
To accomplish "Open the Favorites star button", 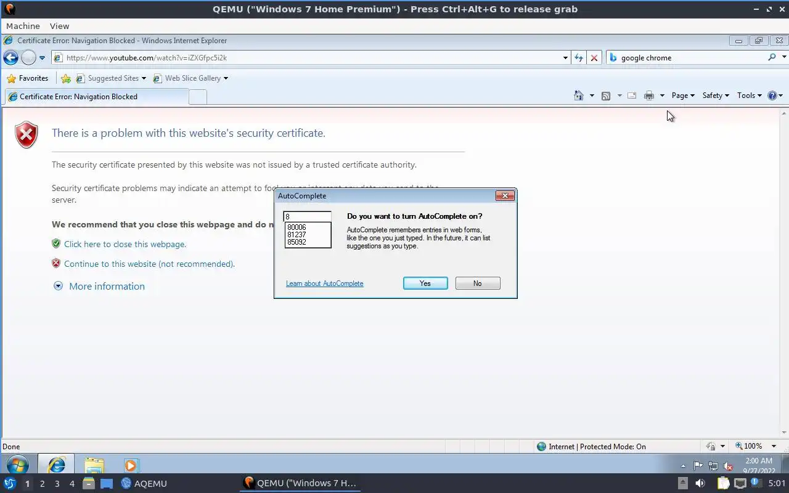I will coord(27,78).
